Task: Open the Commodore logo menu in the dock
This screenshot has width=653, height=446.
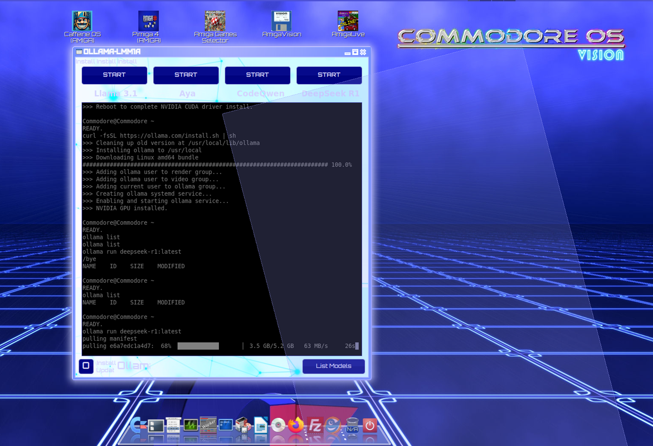Action: (x=138, y=425)
